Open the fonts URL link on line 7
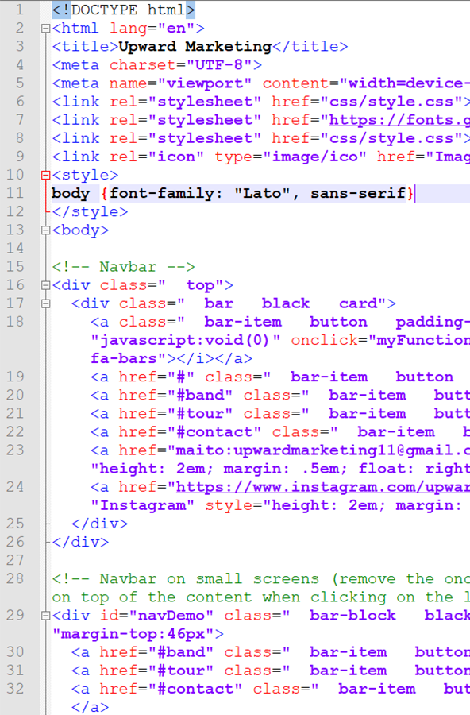Viewport: 470px width, 715px height. click(x=399, y=120)
